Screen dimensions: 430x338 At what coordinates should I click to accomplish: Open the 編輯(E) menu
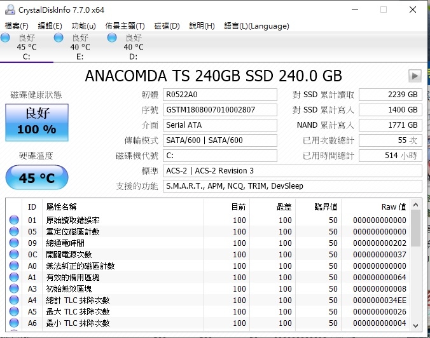(50, 26)
